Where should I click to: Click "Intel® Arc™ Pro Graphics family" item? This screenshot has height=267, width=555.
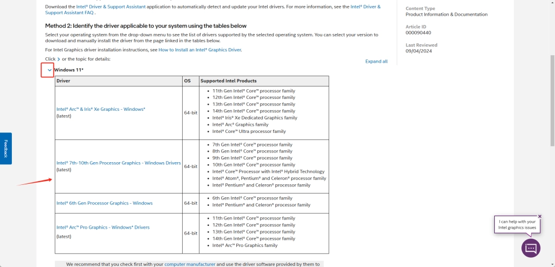245,245
